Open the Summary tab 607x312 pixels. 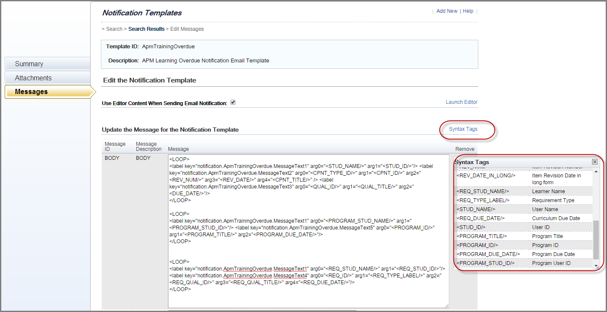(48, 64)
